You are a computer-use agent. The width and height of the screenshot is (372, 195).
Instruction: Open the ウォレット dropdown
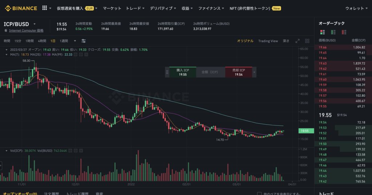(357, 8)
